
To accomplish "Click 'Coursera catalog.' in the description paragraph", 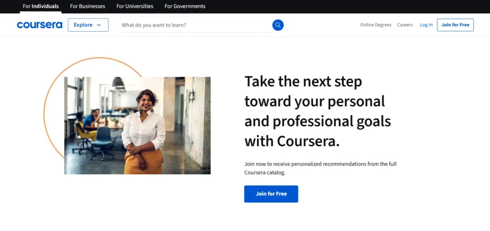I will click(x=265, y=173).
